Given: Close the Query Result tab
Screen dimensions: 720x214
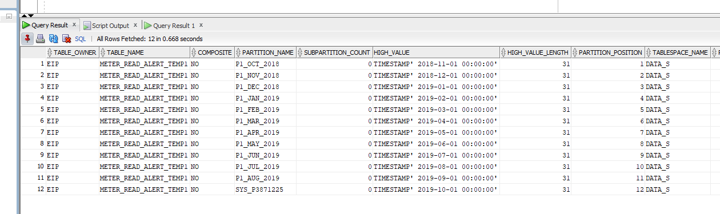Looking at the screenshot, I should [74, 25].
